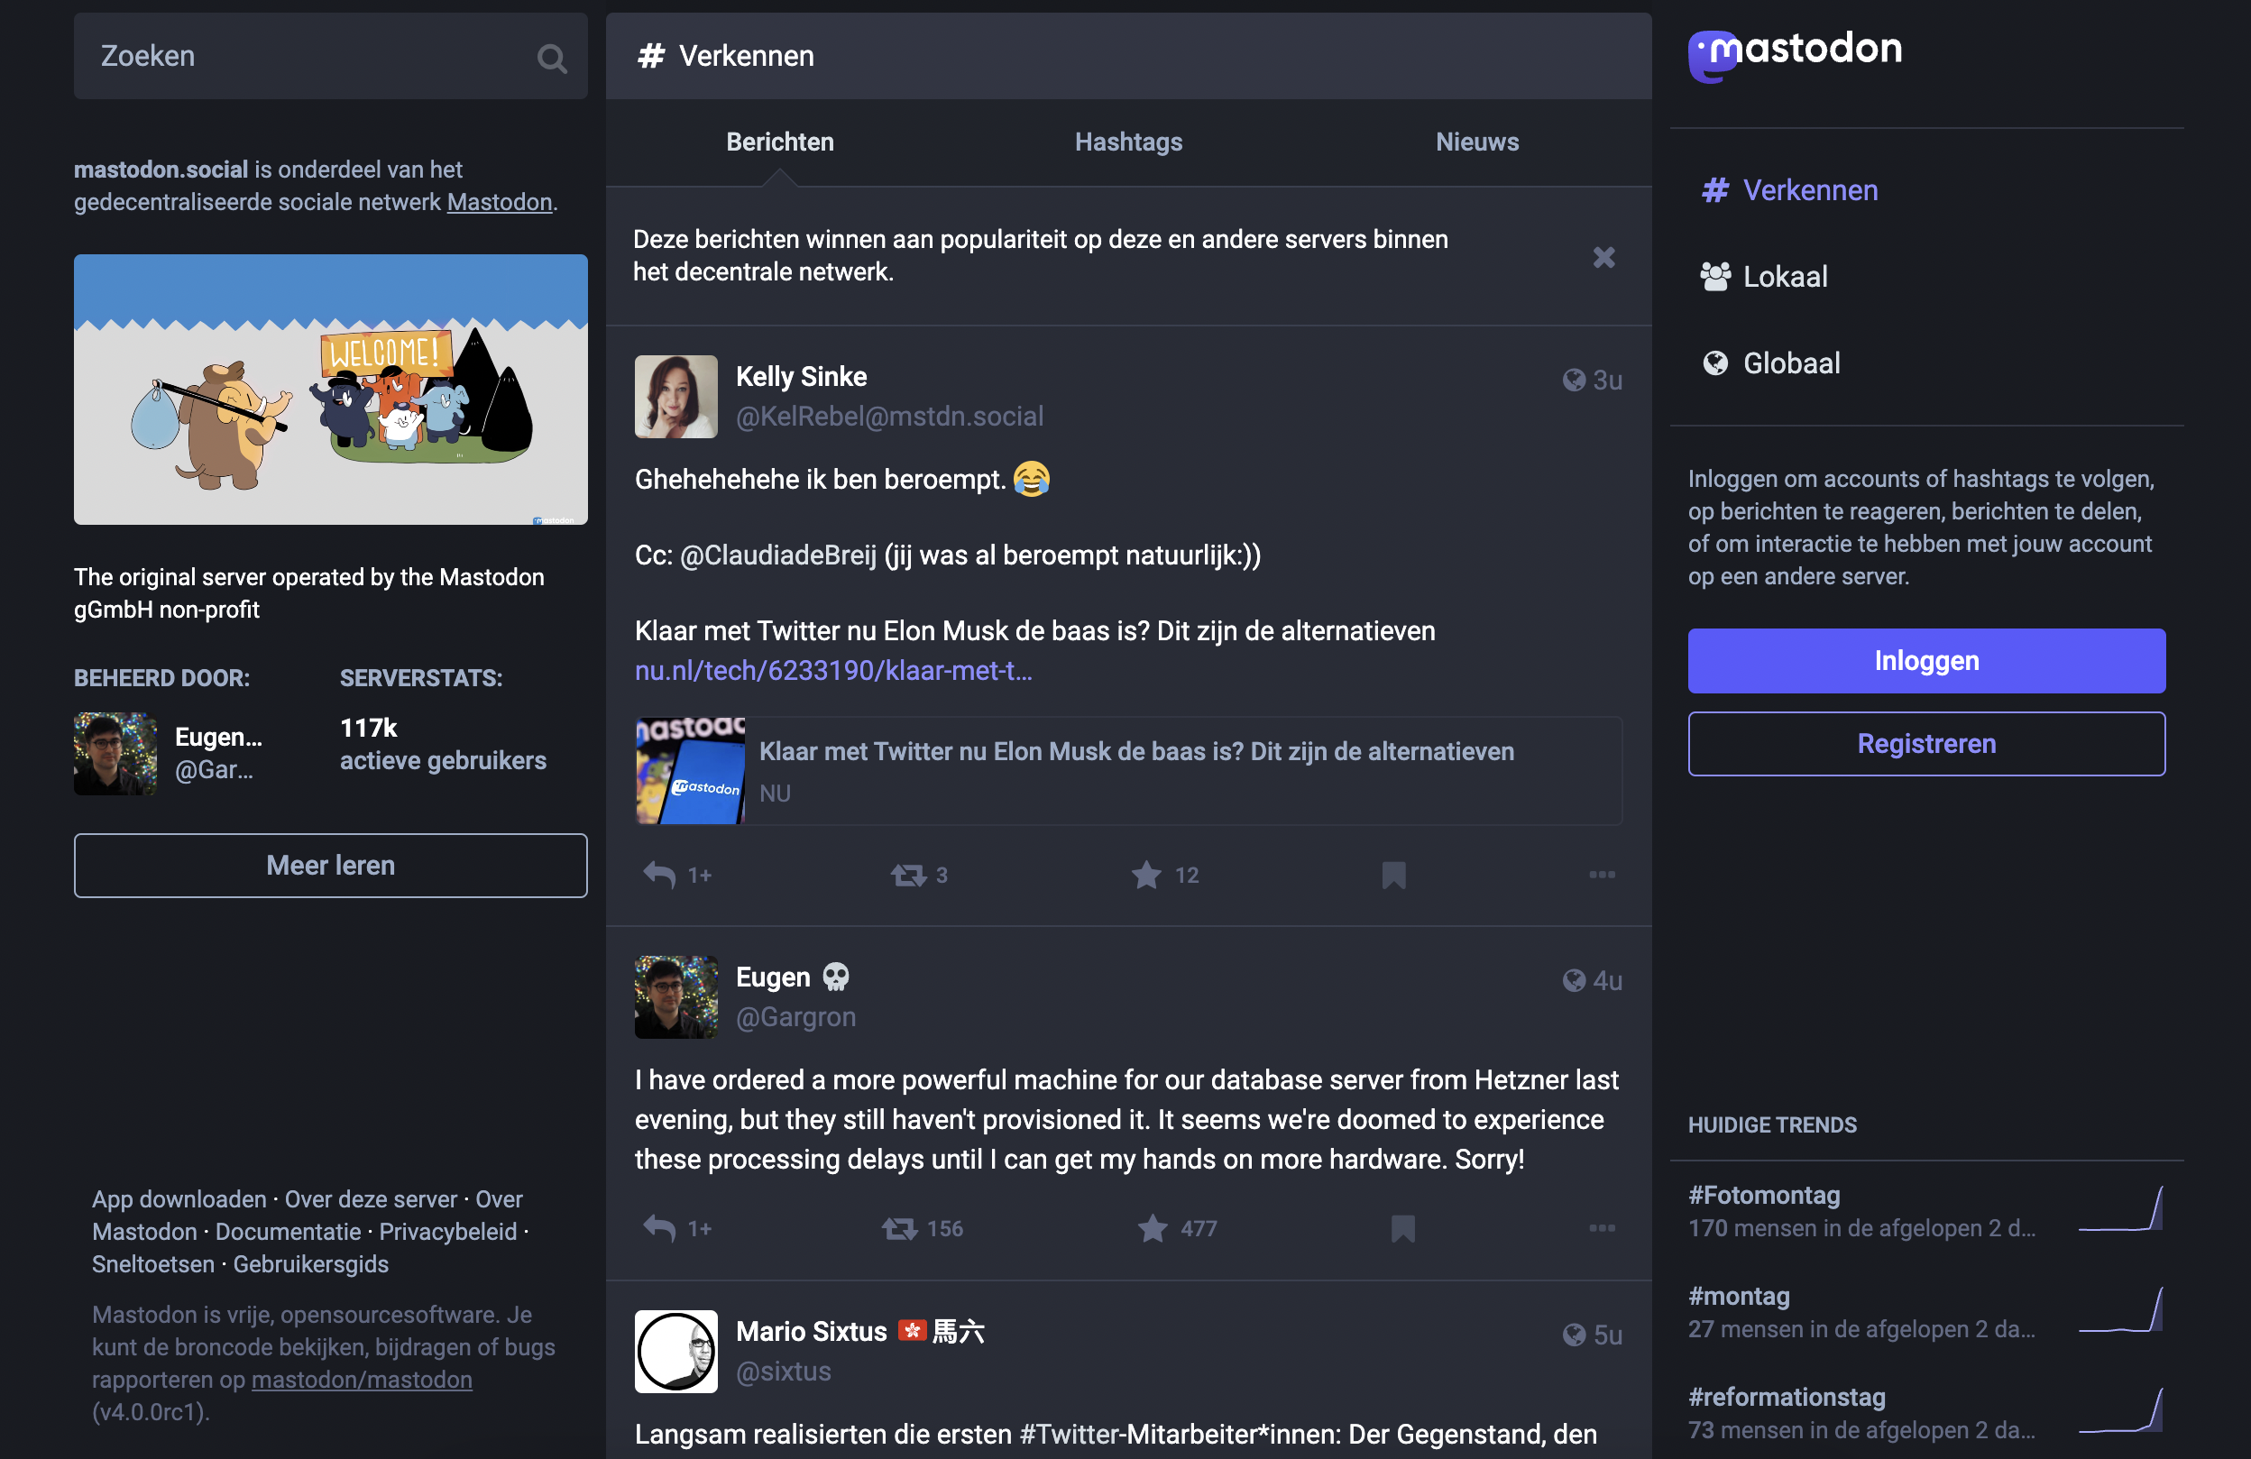2251x1459 pixels.
Task: Open the NU link preview card
Action: tap(1128, 771)
